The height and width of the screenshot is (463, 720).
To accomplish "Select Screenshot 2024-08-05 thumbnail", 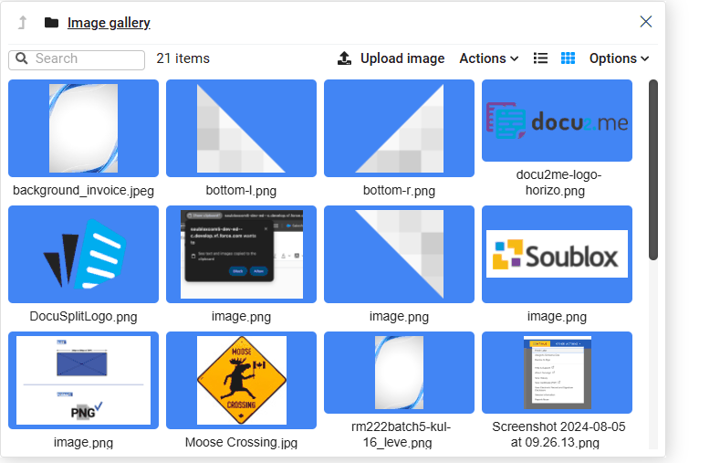I will click(x=557, y=373).
